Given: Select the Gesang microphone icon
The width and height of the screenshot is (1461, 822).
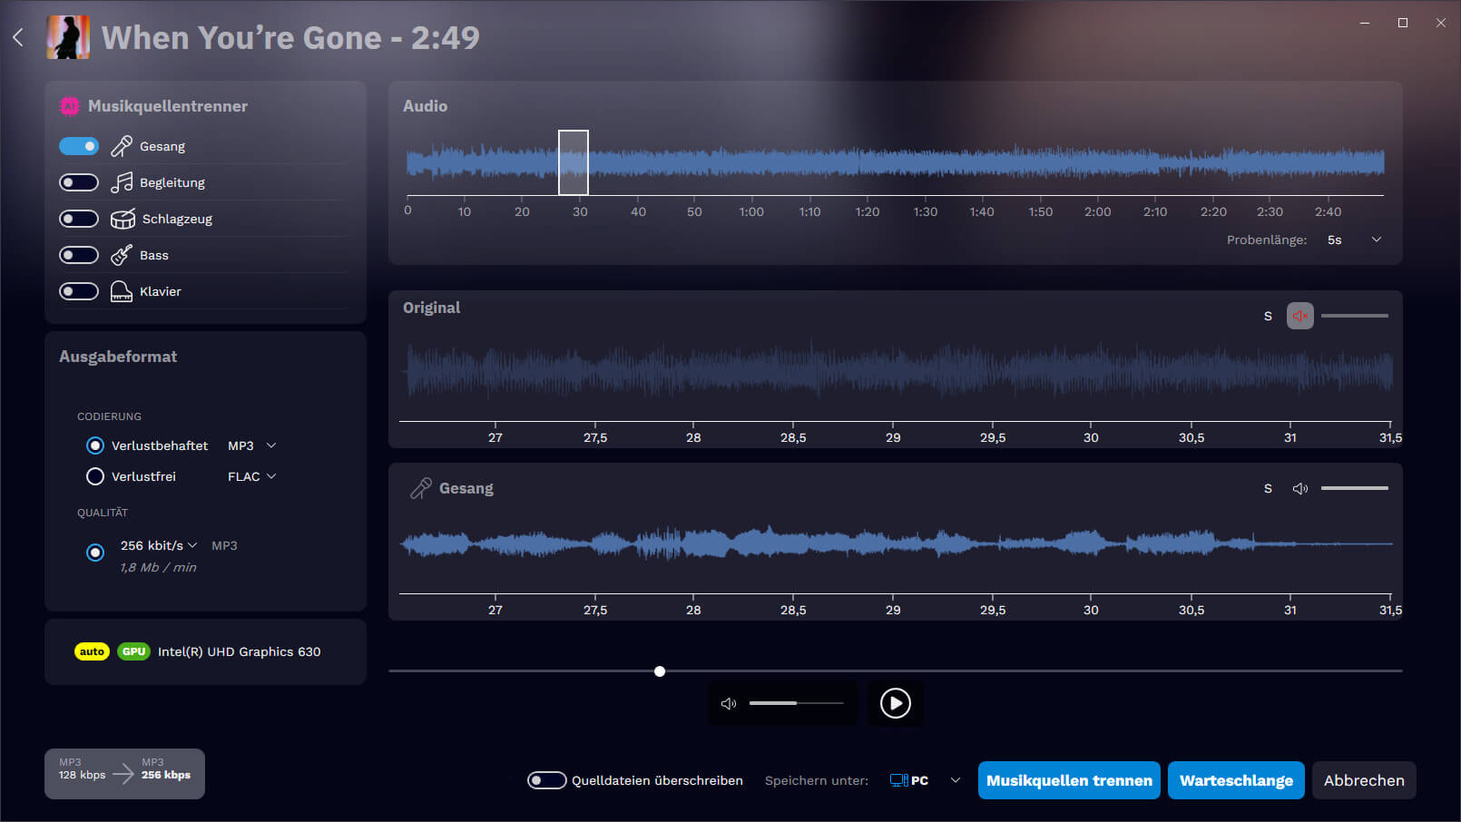Looking at the screenshot, I should 120,146.
